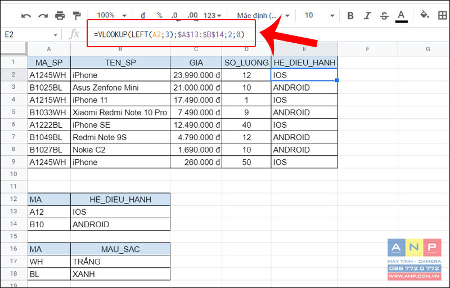Click HE_DIEU_HANH header in E1
The height and width of the screenshot is (288, 450).
[x=304, y=62]
